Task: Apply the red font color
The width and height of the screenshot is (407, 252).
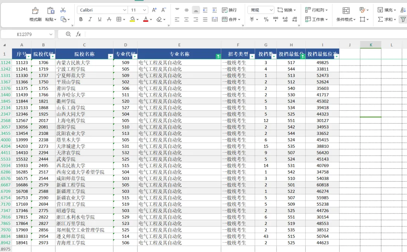Action: pos(145,19)
